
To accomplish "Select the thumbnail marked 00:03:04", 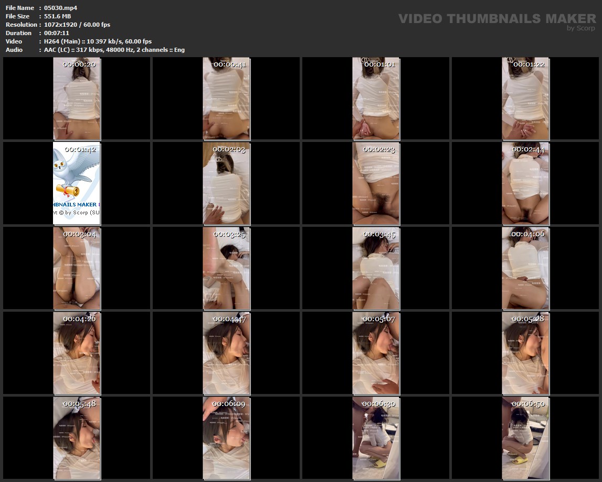I will click(x=77, y=268).
